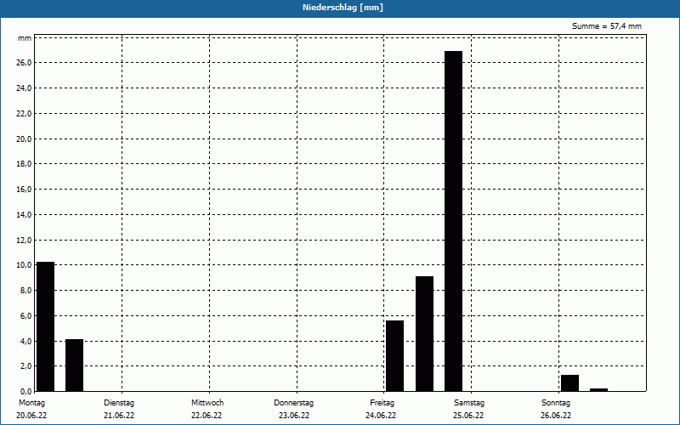Click the Sonntag axis label

coord(556,403)
